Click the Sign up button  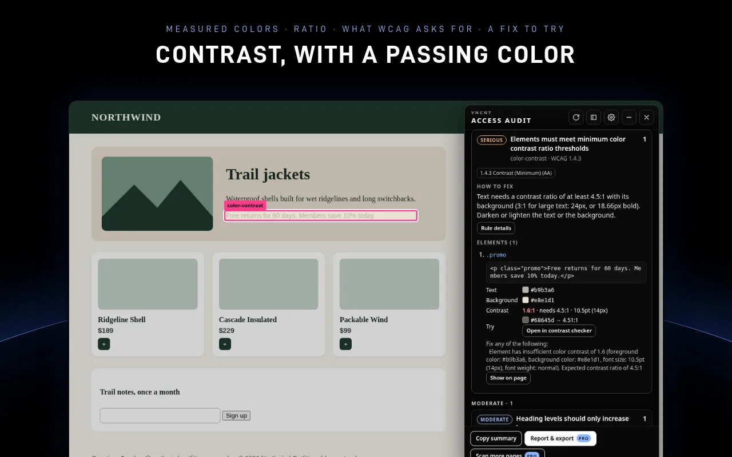point(236,416)
